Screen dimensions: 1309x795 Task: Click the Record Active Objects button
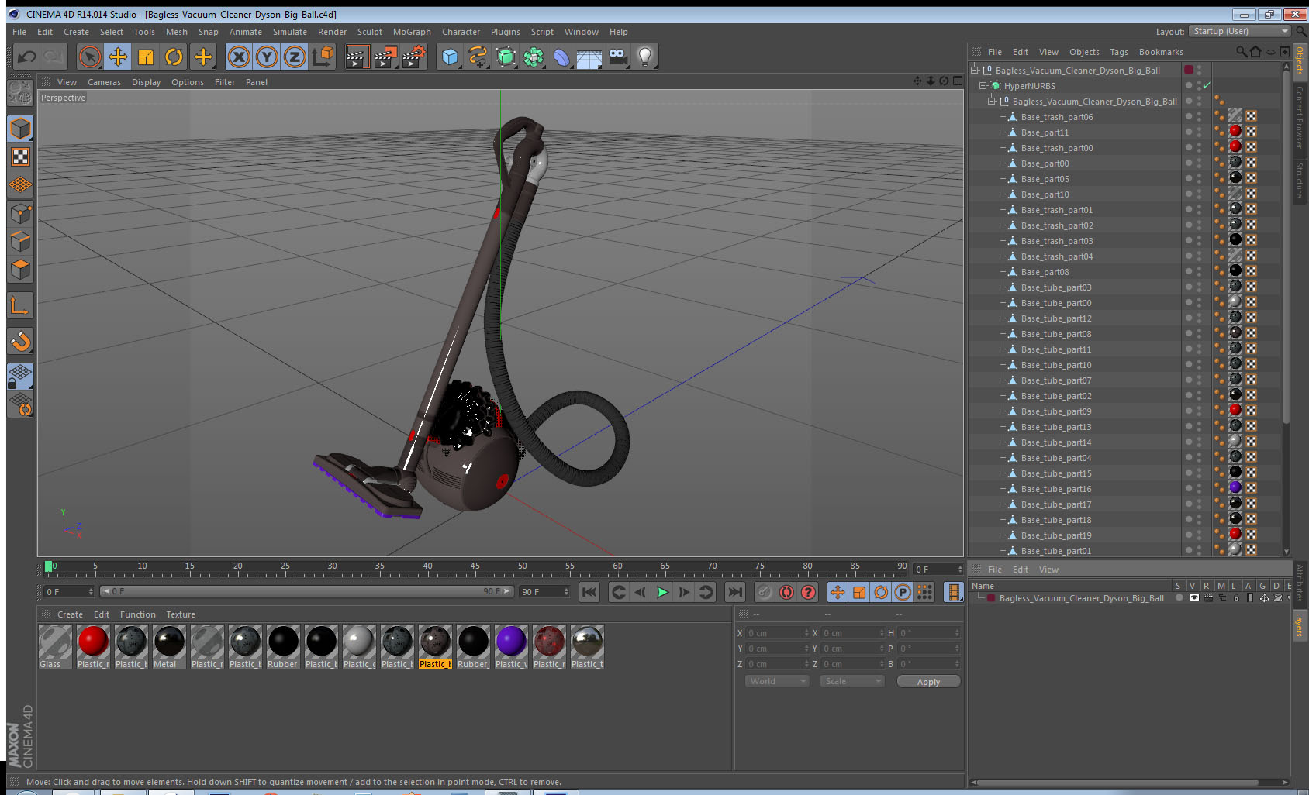(x=765, y=592)
